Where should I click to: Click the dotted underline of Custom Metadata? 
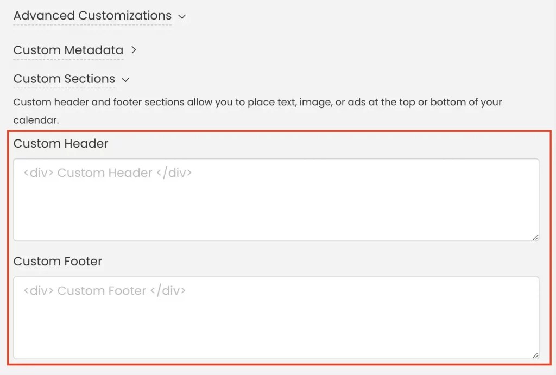[67, 58]
